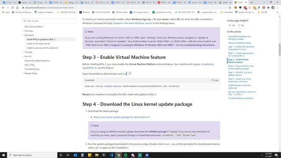281x158 pixels.
Task: Open Create a user account & password
Action: point(42,48)
